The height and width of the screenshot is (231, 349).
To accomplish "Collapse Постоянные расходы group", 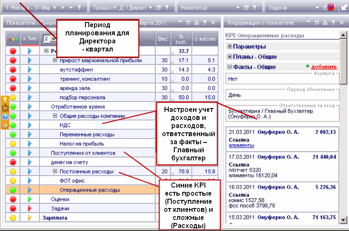I will click(55, 171).
